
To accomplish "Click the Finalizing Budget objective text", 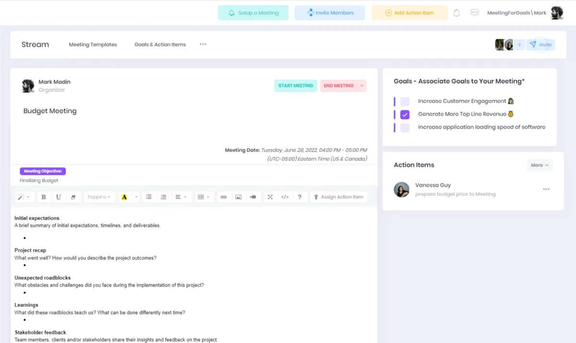I will (39, 180).
